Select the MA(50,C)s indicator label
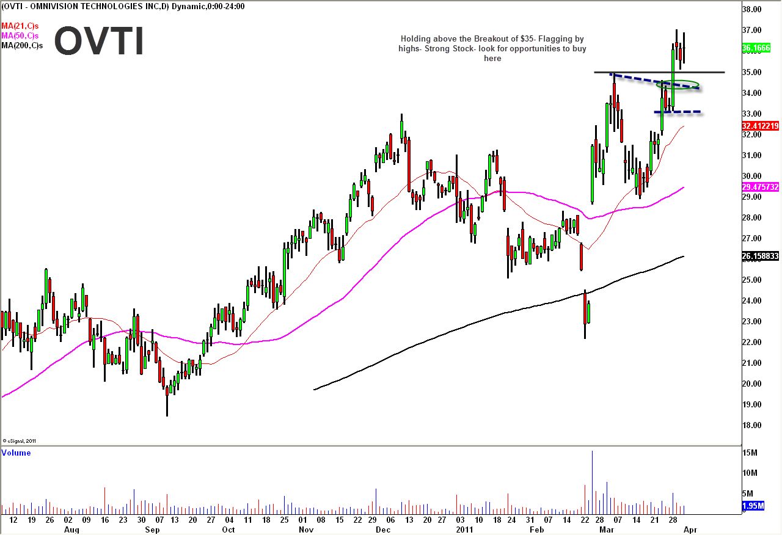782x535 pixels. [x=20, y=35]
